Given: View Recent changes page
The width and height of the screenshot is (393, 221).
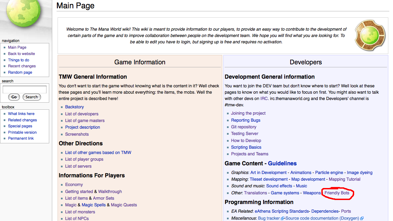Looking at the screenshot, I should click(x=22, y=66).
